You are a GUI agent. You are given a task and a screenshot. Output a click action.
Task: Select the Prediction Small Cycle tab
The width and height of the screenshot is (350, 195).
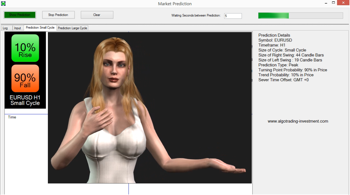coord(40,28)
